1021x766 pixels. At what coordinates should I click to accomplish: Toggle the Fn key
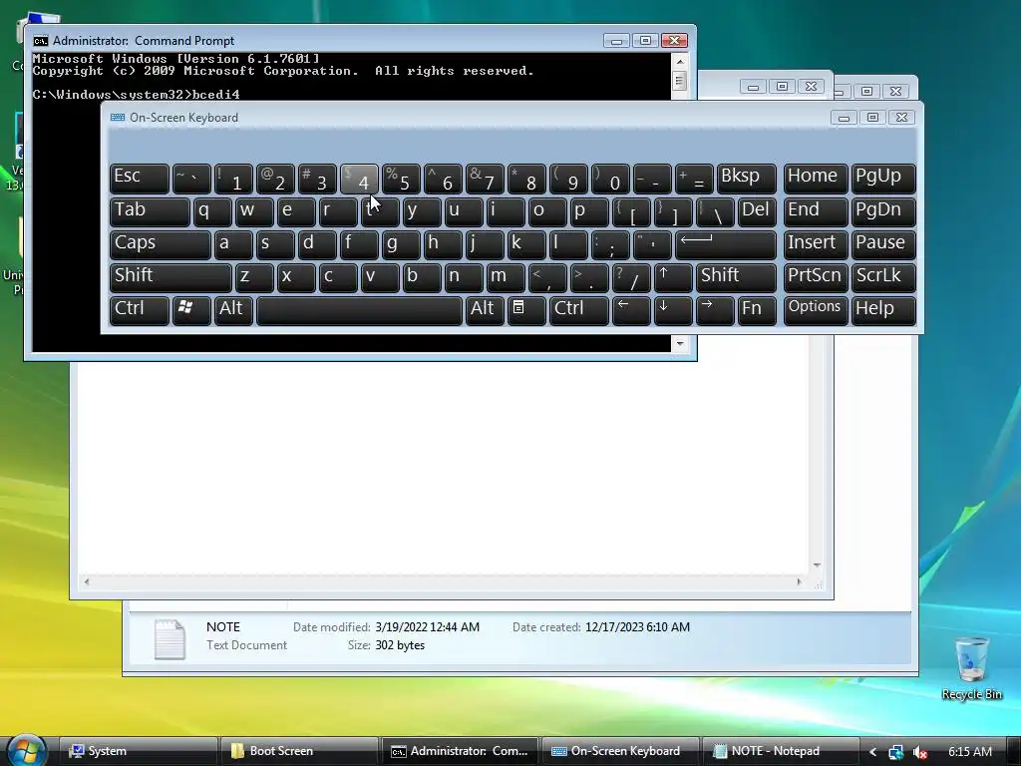(x=757, y=310)
